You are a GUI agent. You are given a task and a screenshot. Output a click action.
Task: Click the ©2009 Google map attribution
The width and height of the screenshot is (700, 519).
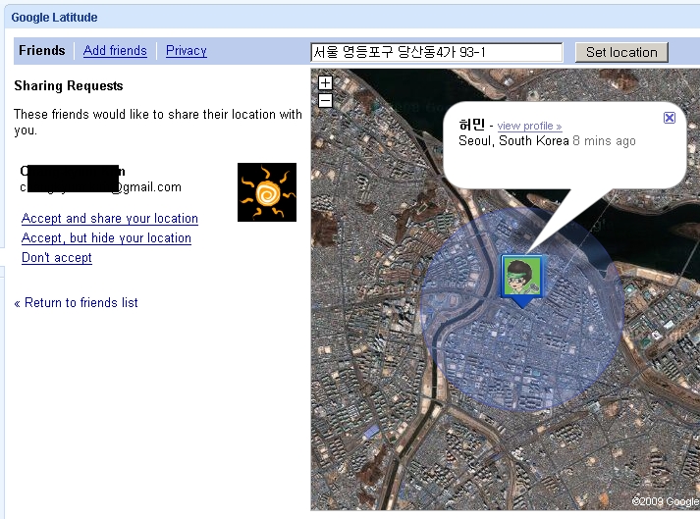point(666,501)
